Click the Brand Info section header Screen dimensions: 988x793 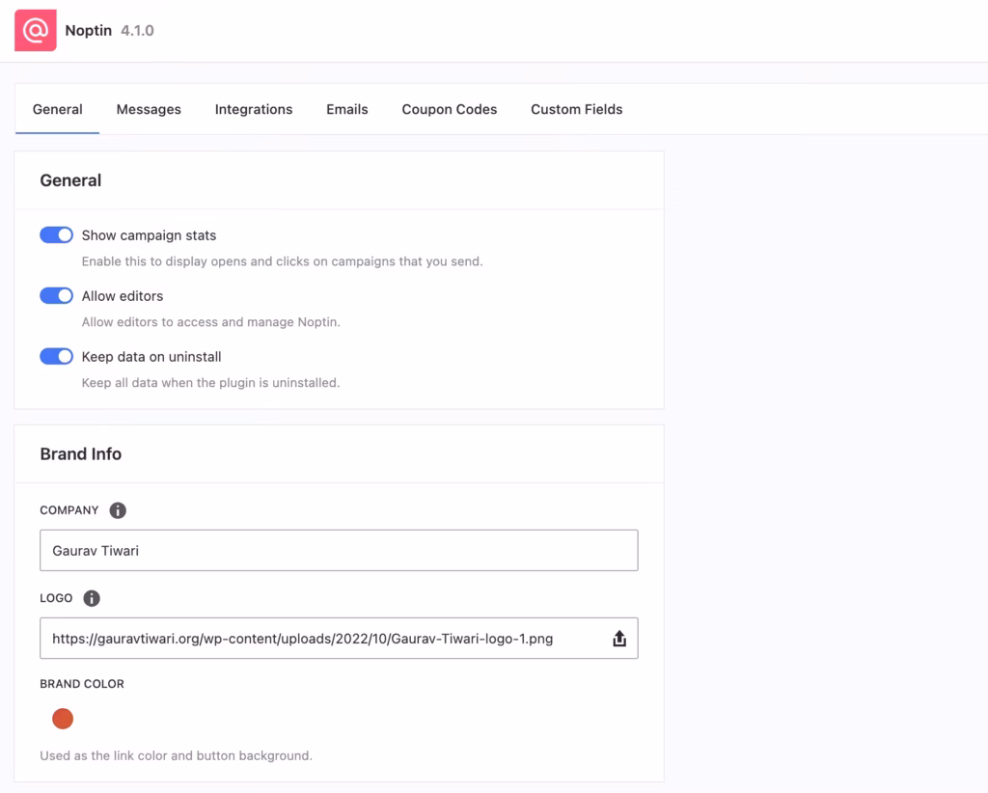(80, 453)
